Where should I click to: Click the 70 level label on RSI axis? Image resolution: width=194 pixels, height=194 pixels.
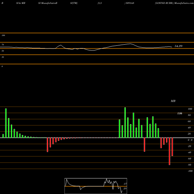3,45
